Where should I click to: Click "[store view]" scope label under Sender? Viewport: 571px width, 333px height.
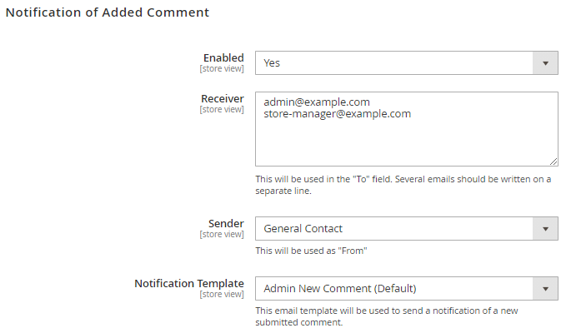[x=222, y=235]
